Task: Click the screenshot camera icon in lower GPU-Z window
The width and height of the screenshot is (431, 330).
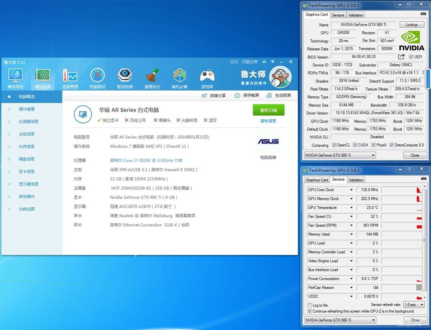Action: 424,178
